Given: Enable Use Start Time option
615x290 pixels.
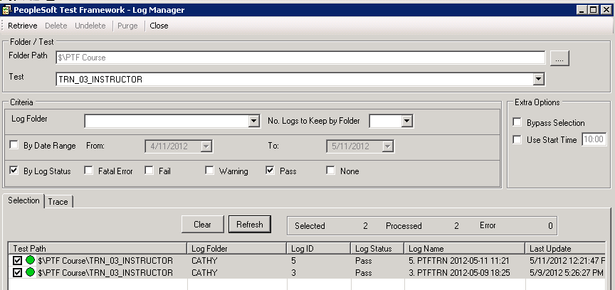Looking at the screenshot, I should click(x=517, y=139).
